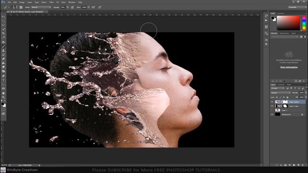This screenshot has width=308, height=173.
Task: Switch to the Channels tab
Action: point(281,85)
